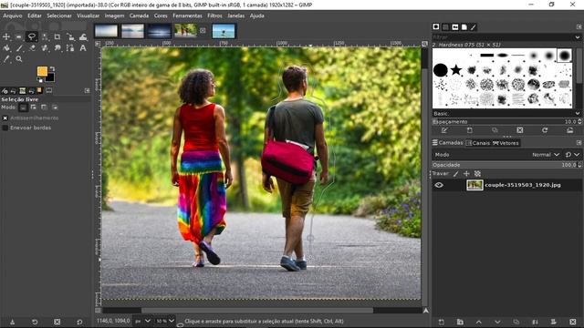Choose Intersect with selection mode
Viewport: 584px width, 328px height.
[x=55, y=108]
